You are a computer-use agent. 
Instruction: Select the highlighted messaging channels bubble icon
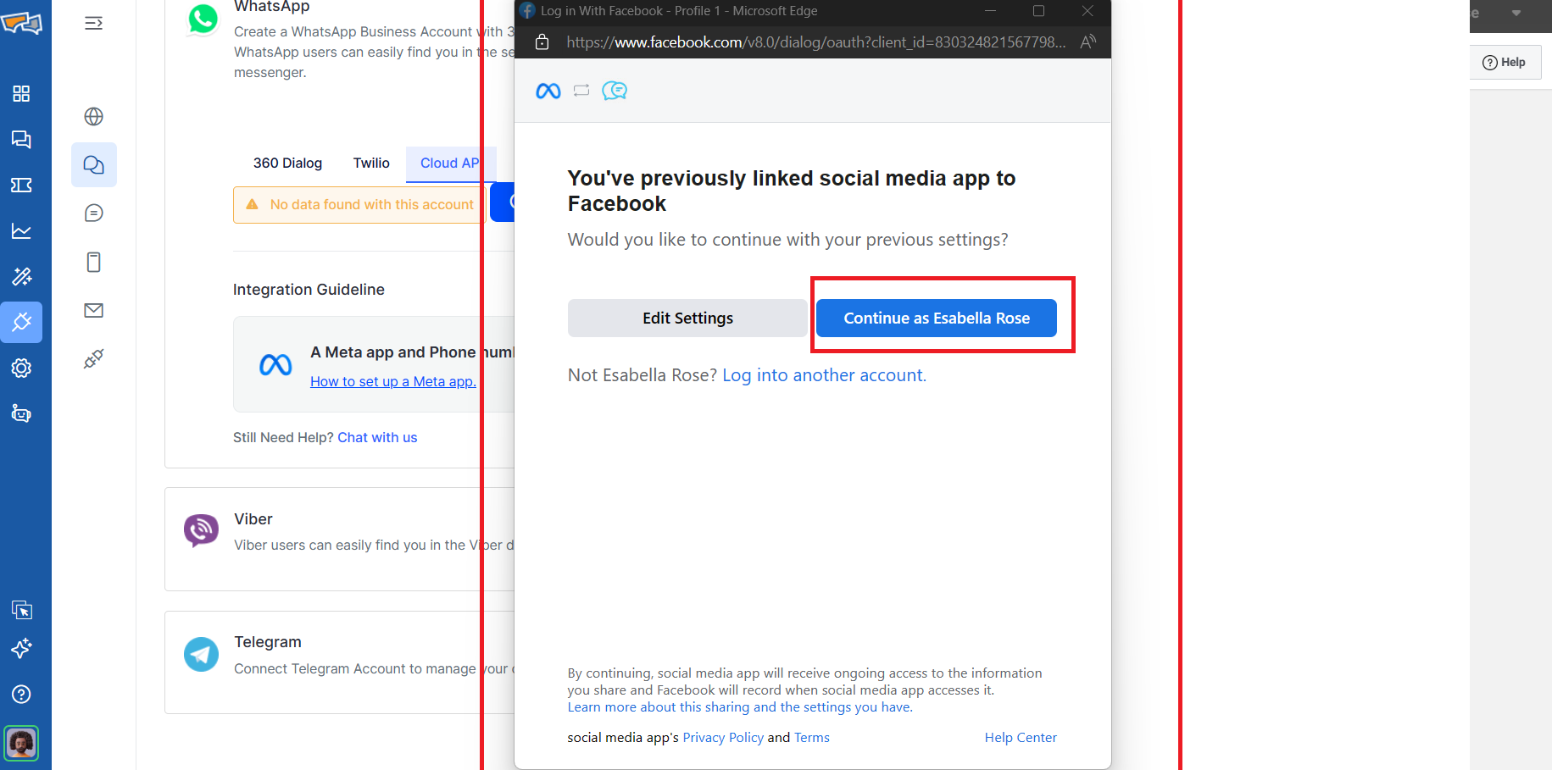[94, 164]
